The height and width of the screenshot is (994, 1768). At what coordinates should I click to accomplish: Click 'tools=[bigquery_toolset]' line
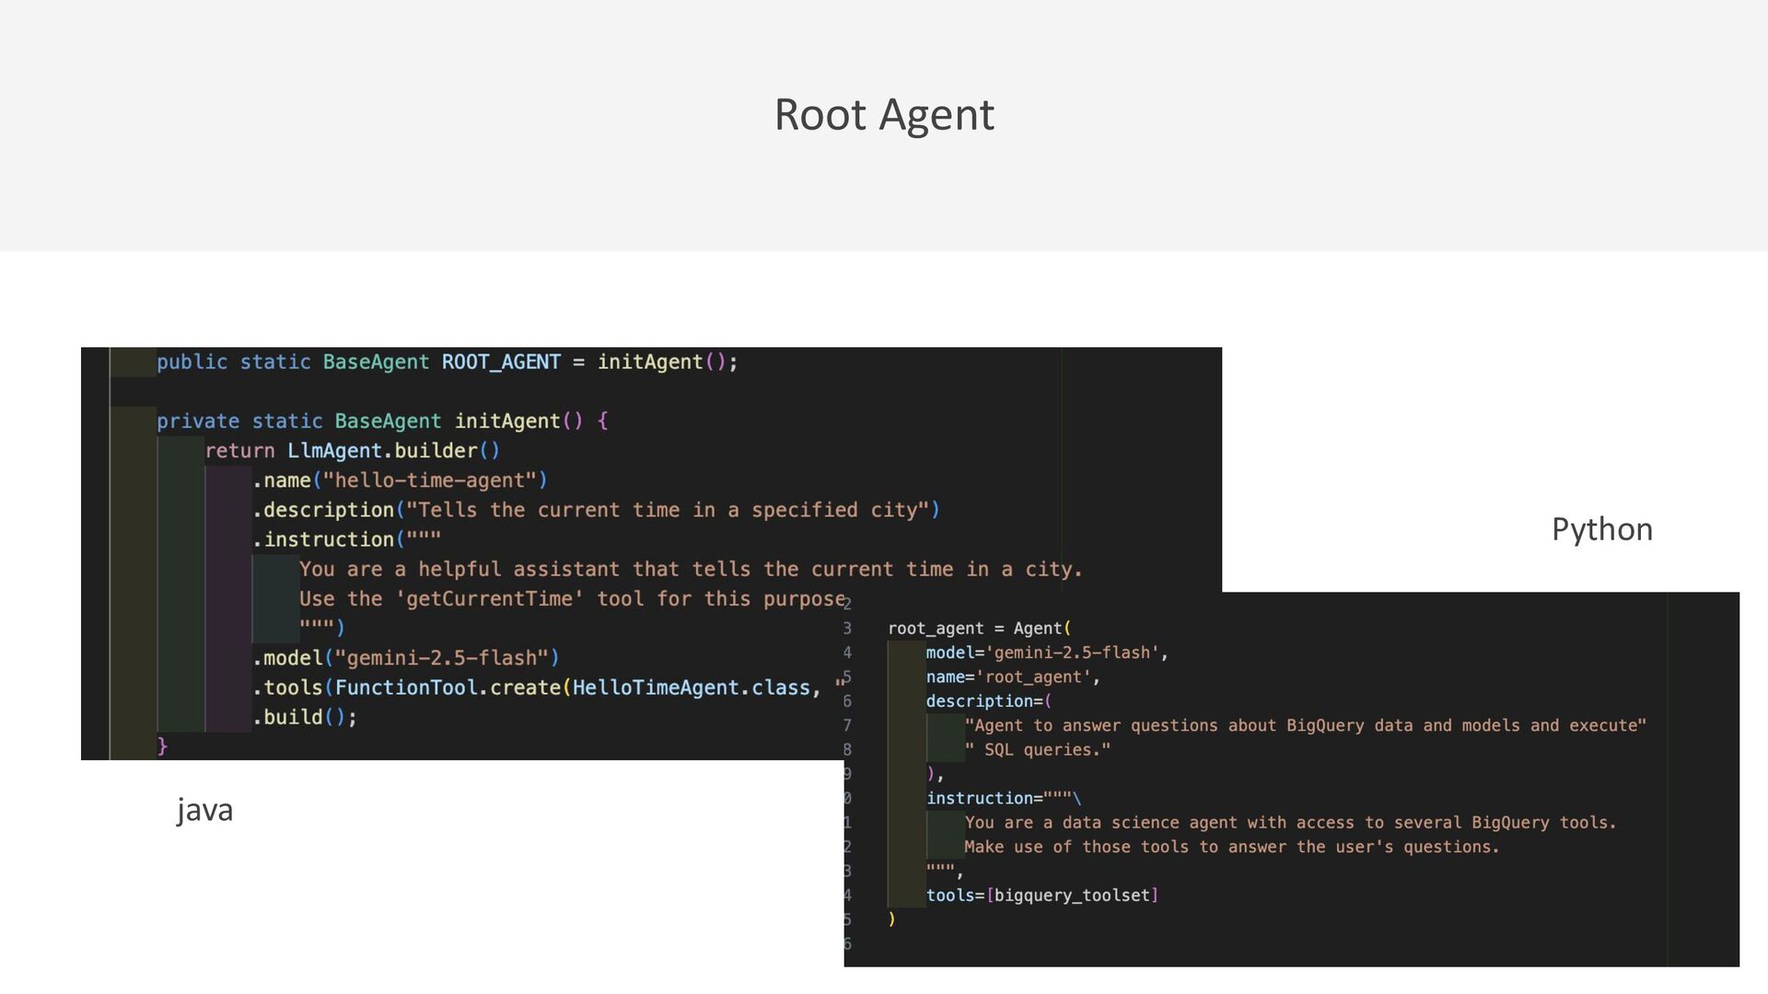click(1041, 895)
